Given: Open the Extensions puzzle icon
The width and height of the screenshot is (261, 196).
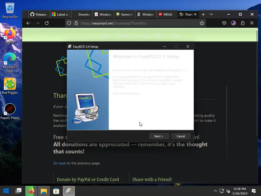Looking at the screenshot, I should (243, 23).
